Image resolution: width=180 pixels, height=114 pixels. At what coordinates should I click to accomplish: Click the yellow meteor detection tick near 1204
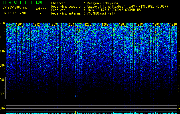75,112
